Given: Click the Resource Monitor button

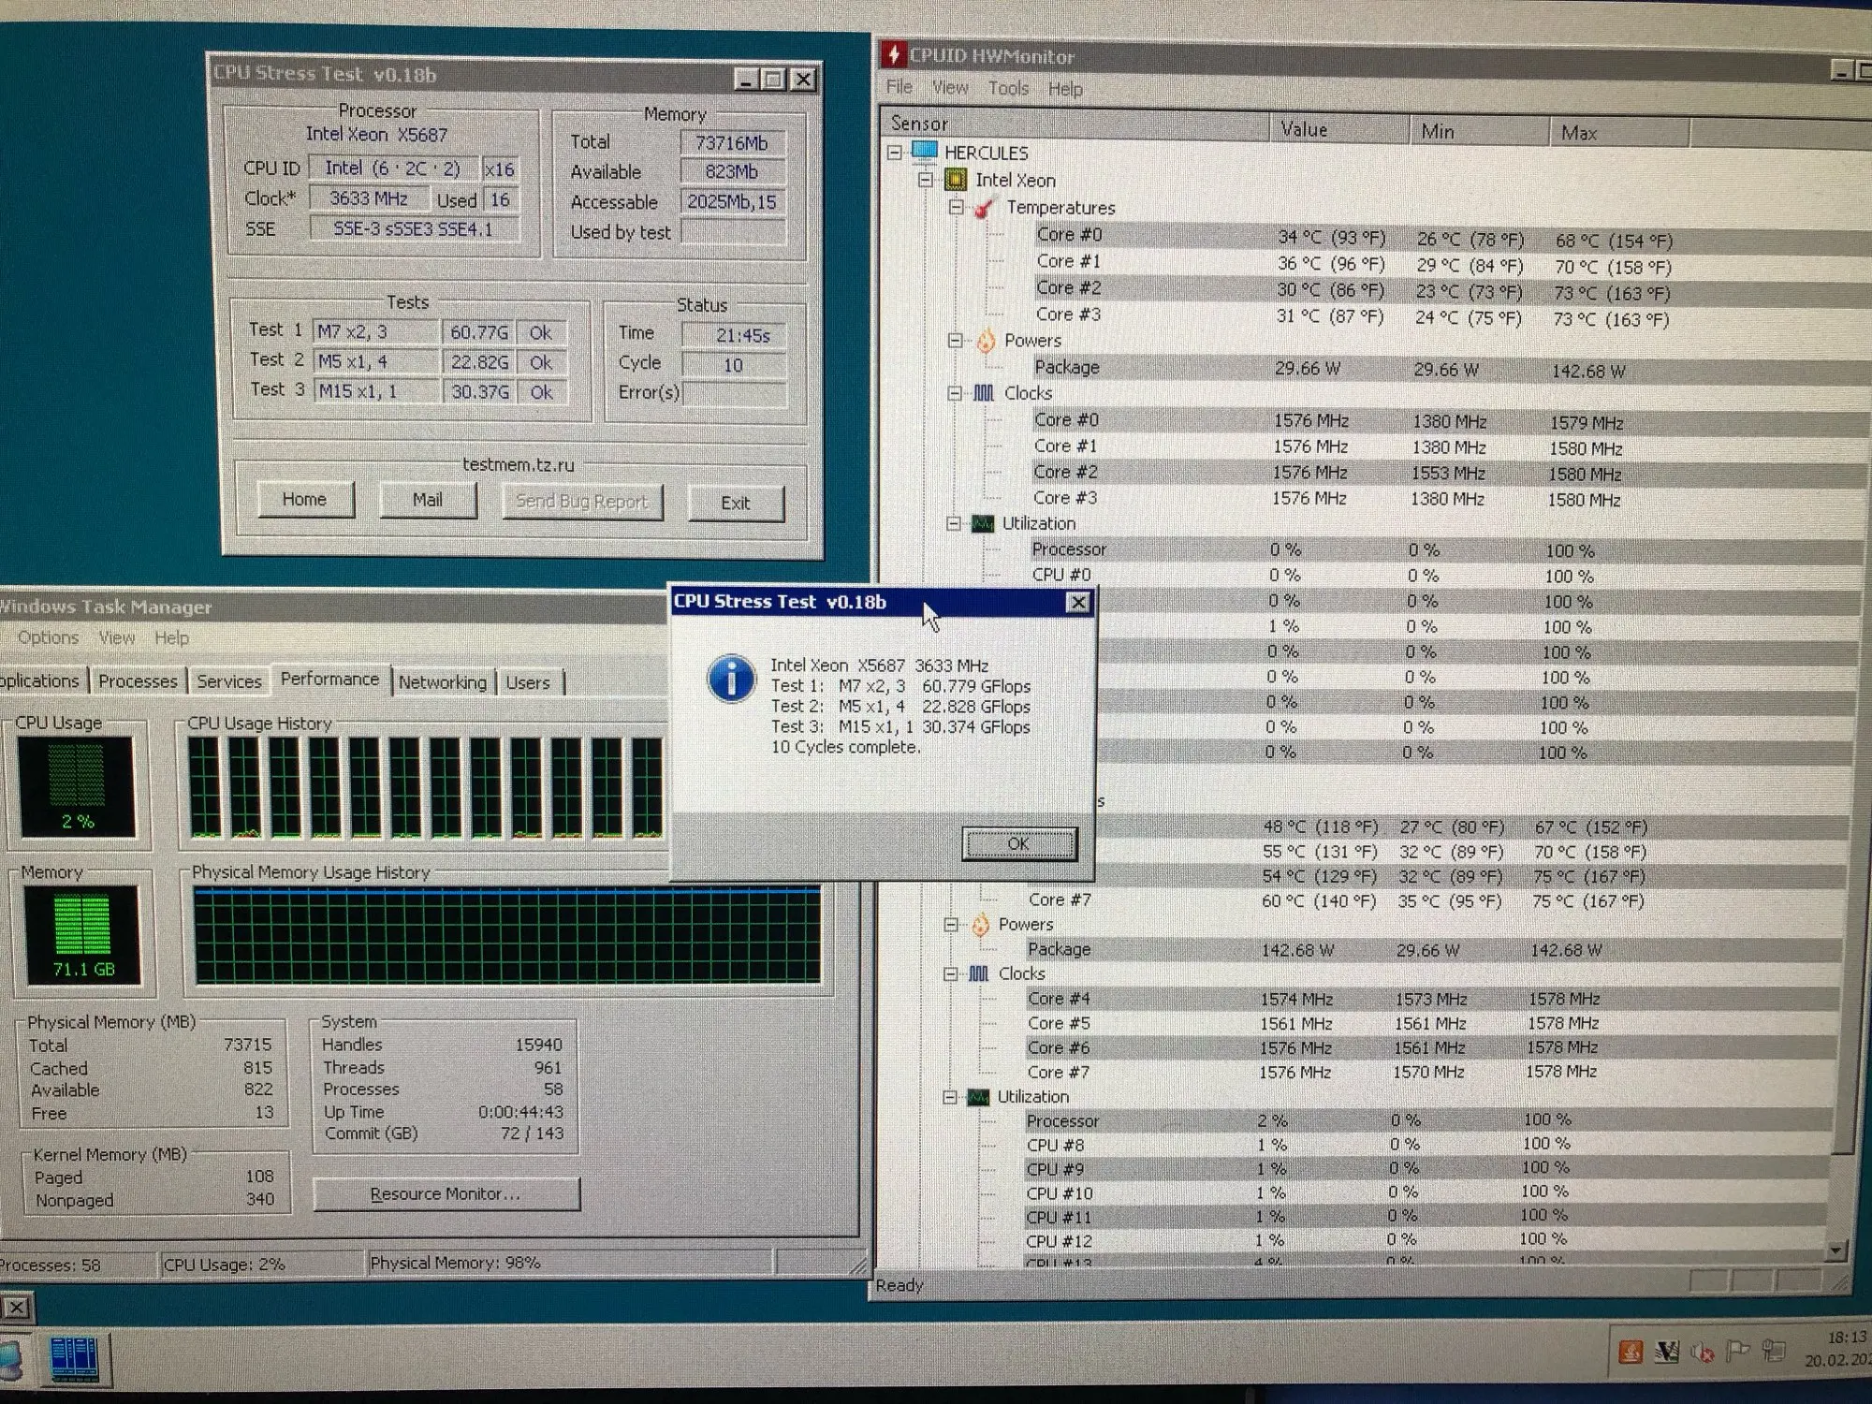Looking at the screenshot, I should tap(446, 1193).
